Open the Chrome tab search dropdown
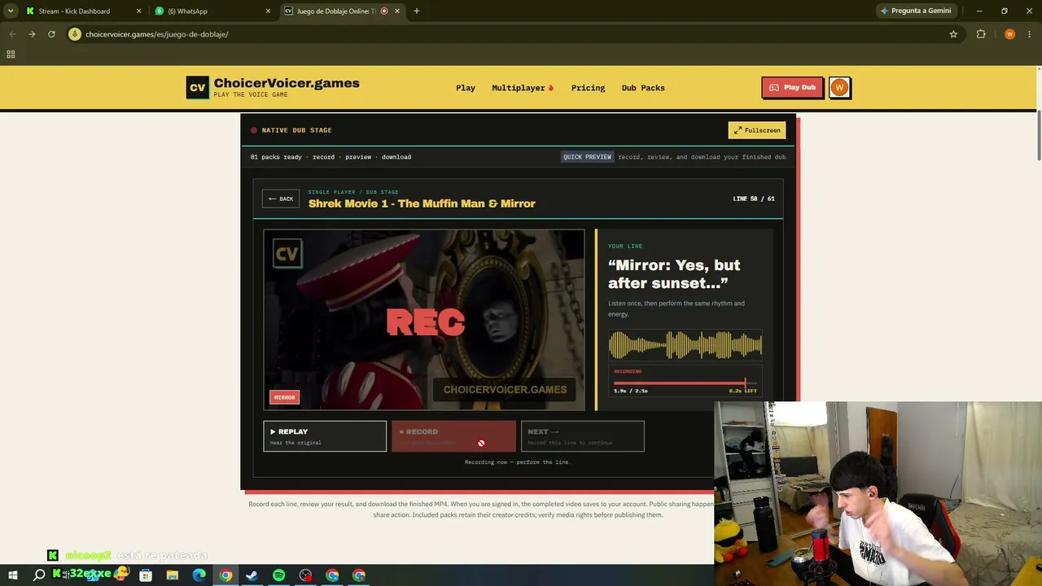The width and height of the screenshot is (1042, 586). tap(11, 11)
